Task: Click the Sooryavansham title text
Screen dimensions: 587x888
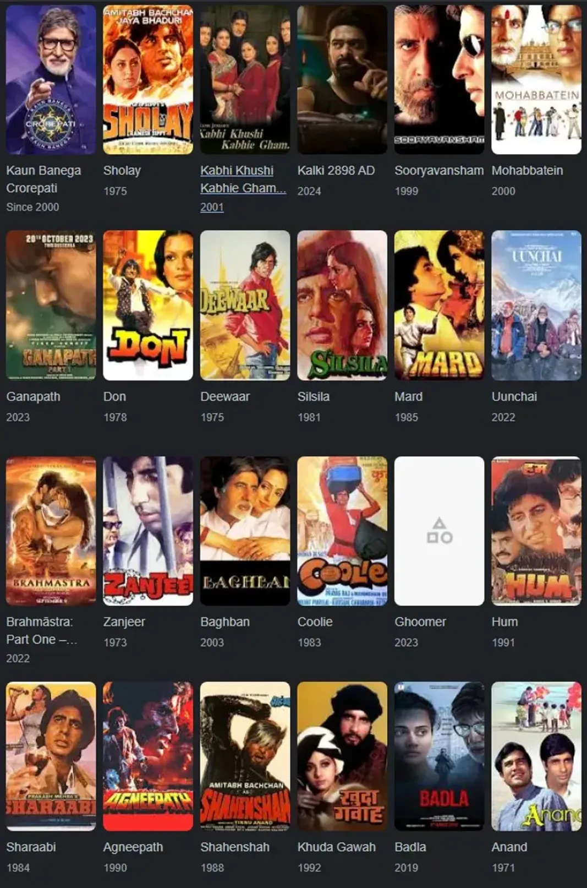Action: (x=439, y=171)
